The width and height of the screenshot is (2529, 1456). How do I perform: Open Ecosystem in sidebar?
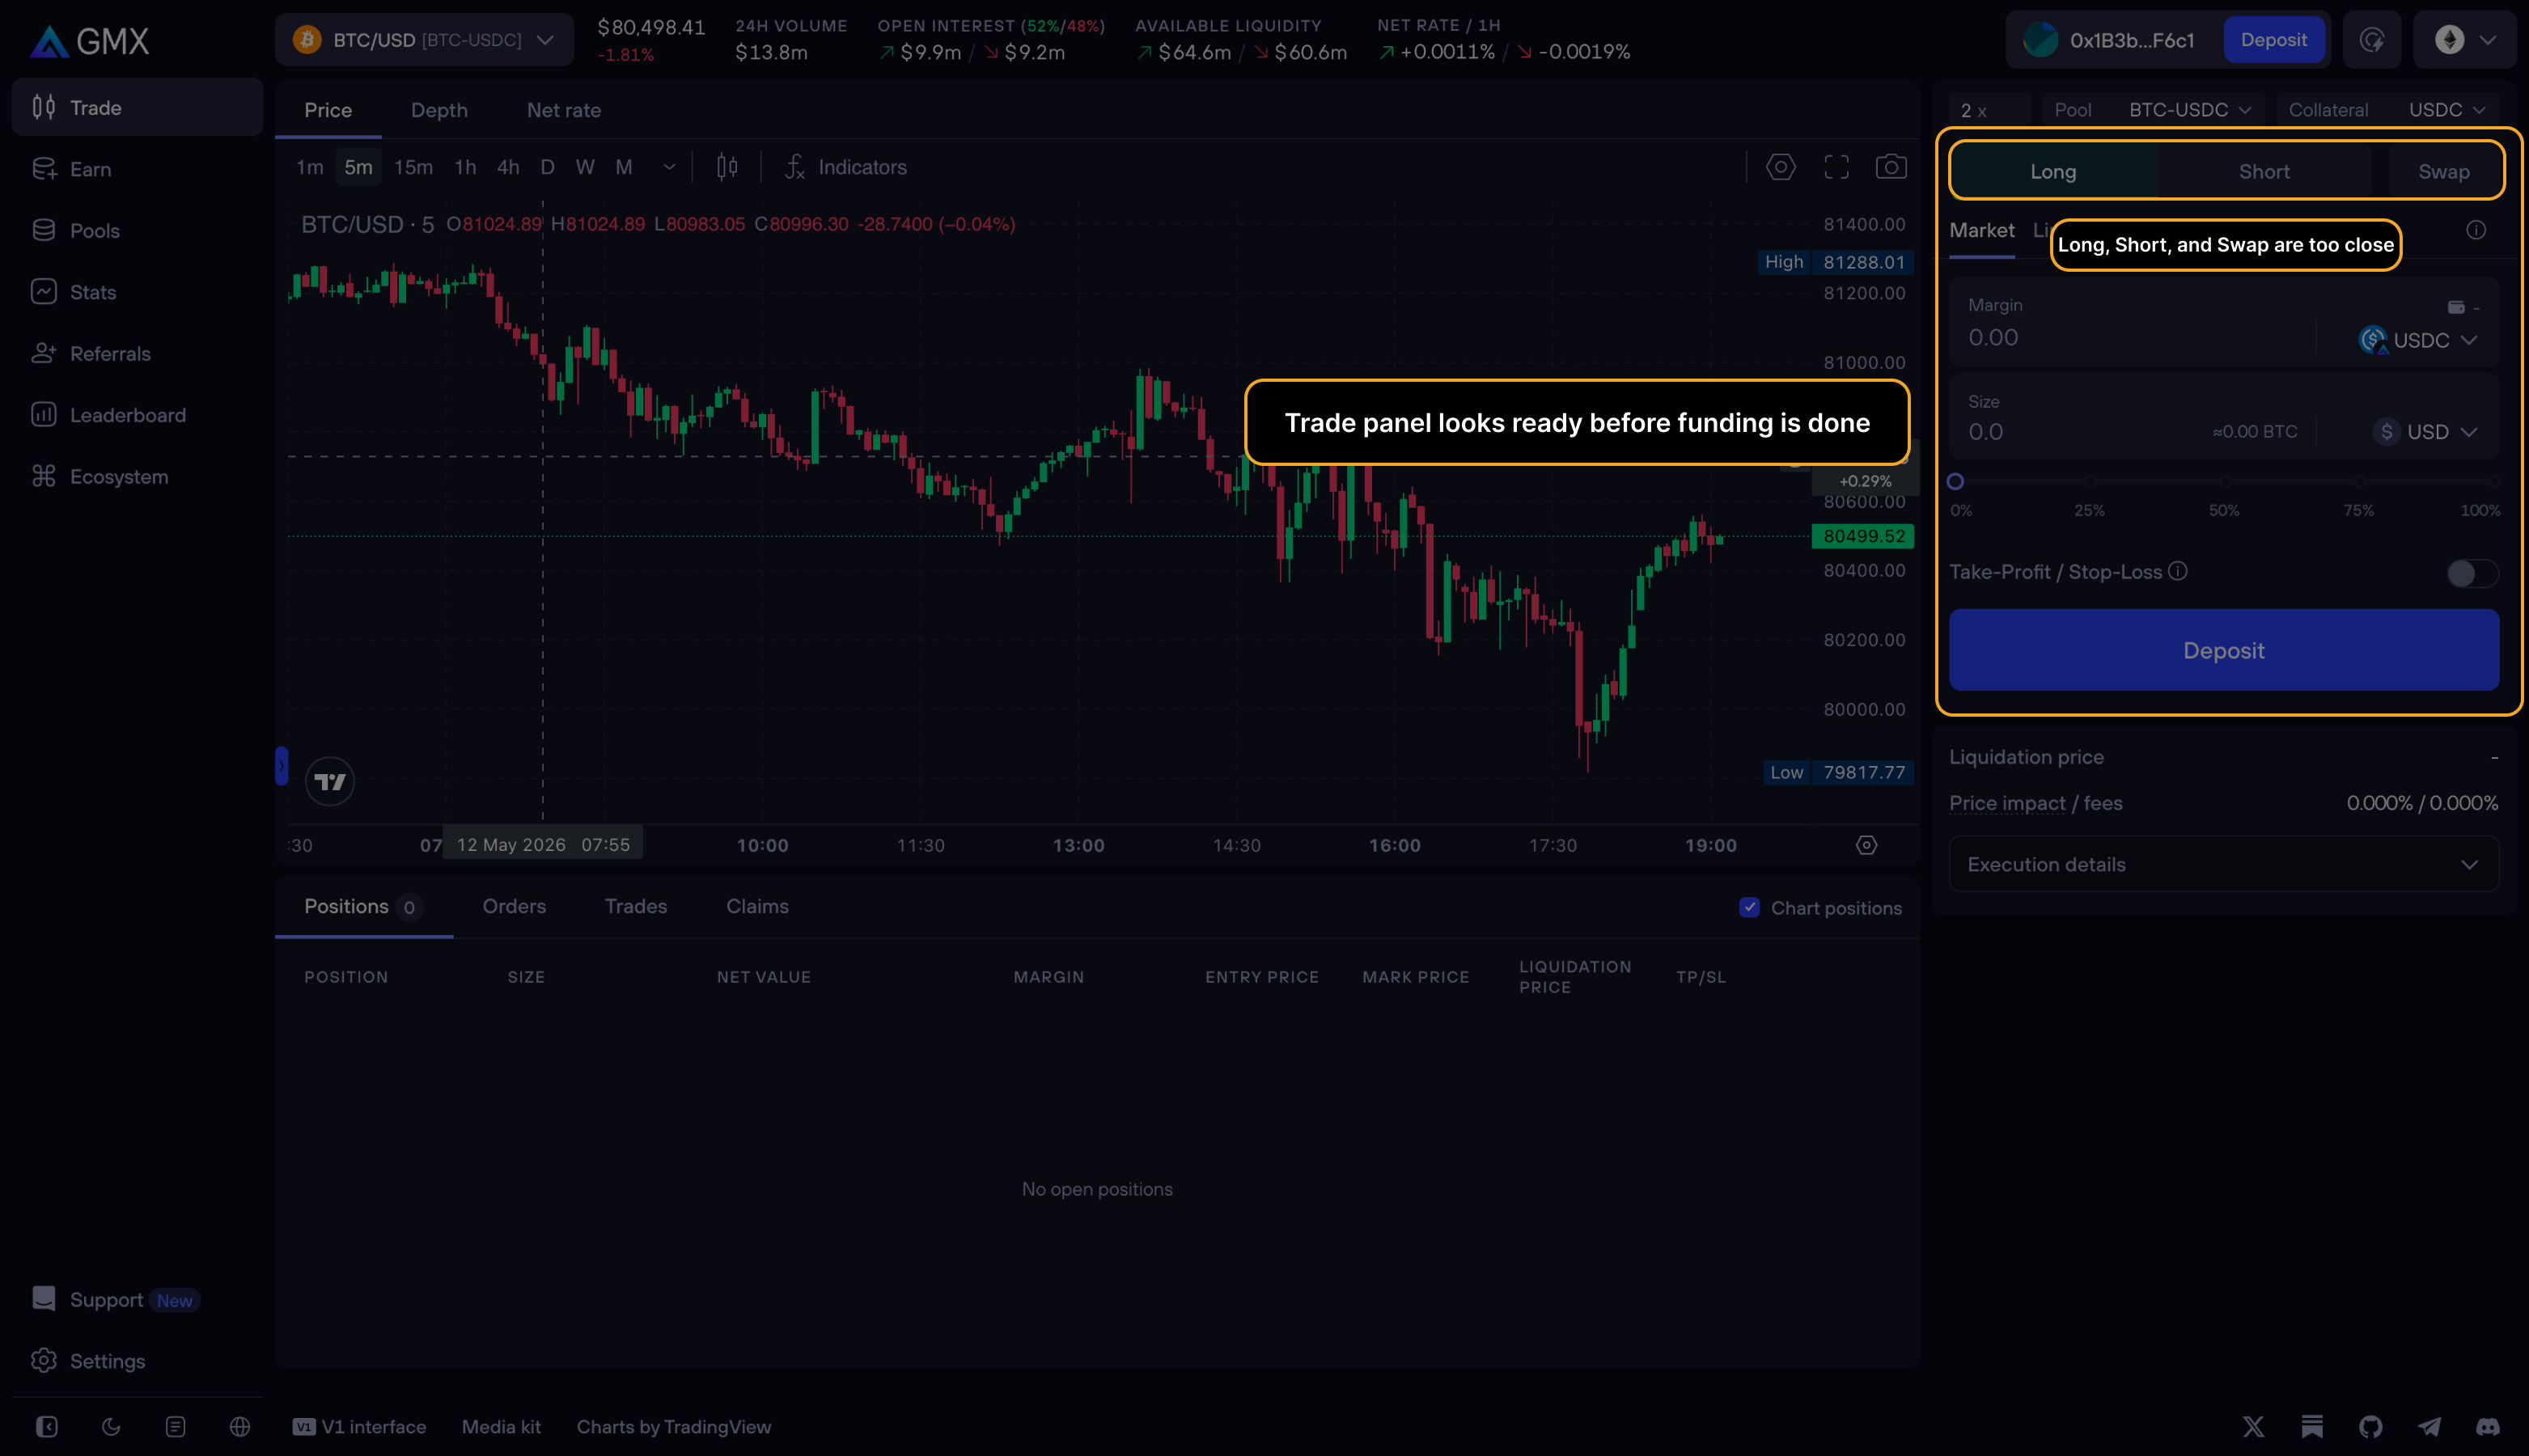[x=137, y=476]
